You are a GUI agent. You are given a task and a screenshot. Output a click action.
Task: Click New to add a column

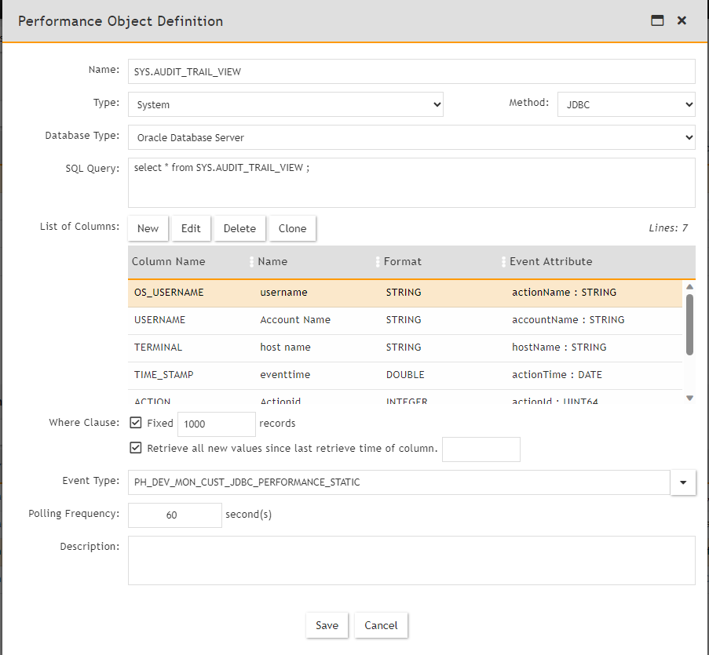click(148, 228)
